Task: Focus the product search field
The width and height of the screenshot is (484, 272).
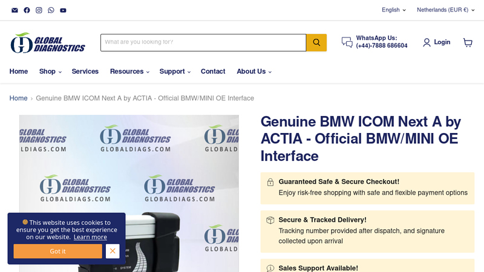Action: coord(203,42)
